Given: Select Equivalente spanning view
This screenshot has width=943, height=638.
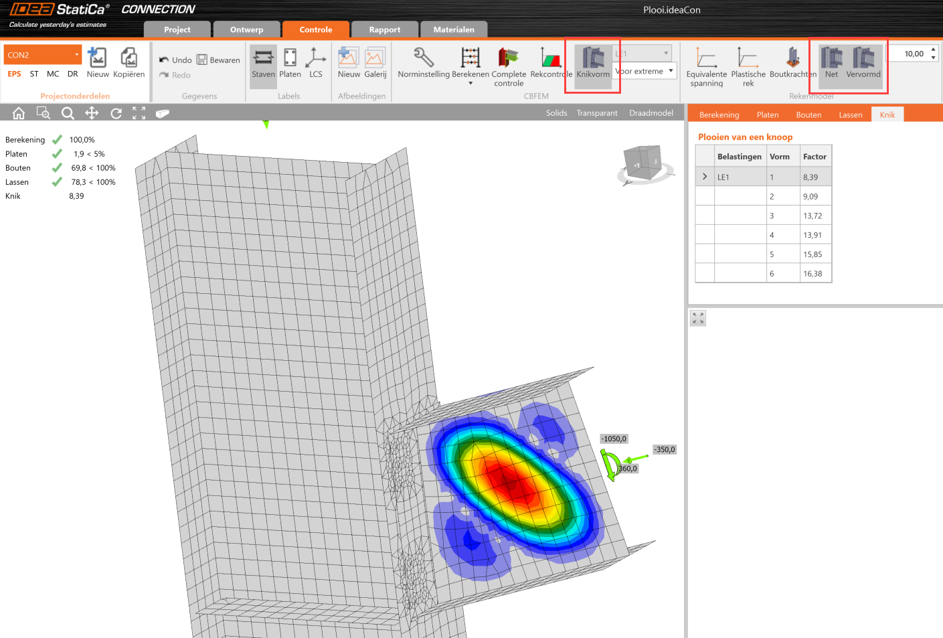Looking at the screenshot, I should tap(706, 58).
